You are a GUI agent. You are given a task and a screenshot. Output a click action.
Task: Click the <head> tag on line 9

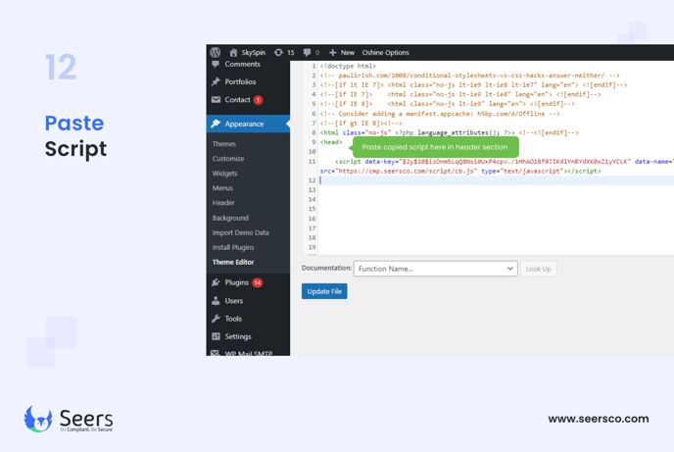(331, 142)
